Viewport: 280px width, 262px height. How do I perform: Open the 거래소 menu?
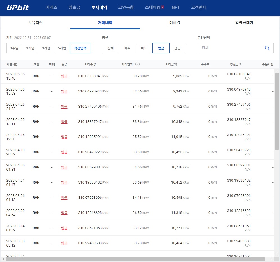click(51, 7)
